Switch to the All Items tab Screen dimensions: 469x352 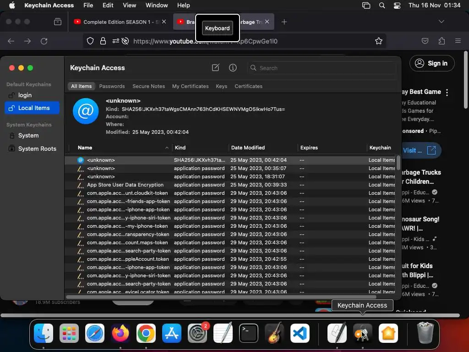click(x=82, y=86)
